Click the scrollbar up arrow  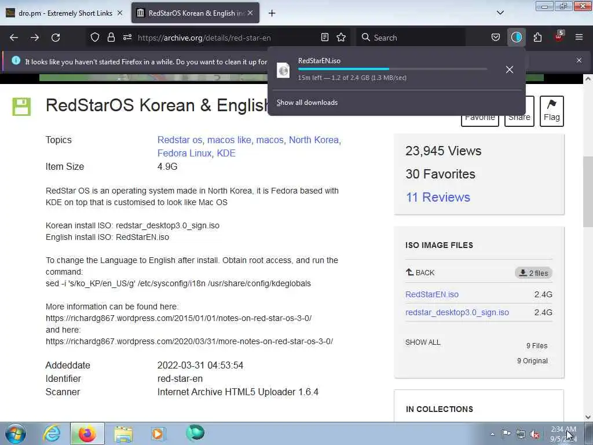click(x=588, y=79)
